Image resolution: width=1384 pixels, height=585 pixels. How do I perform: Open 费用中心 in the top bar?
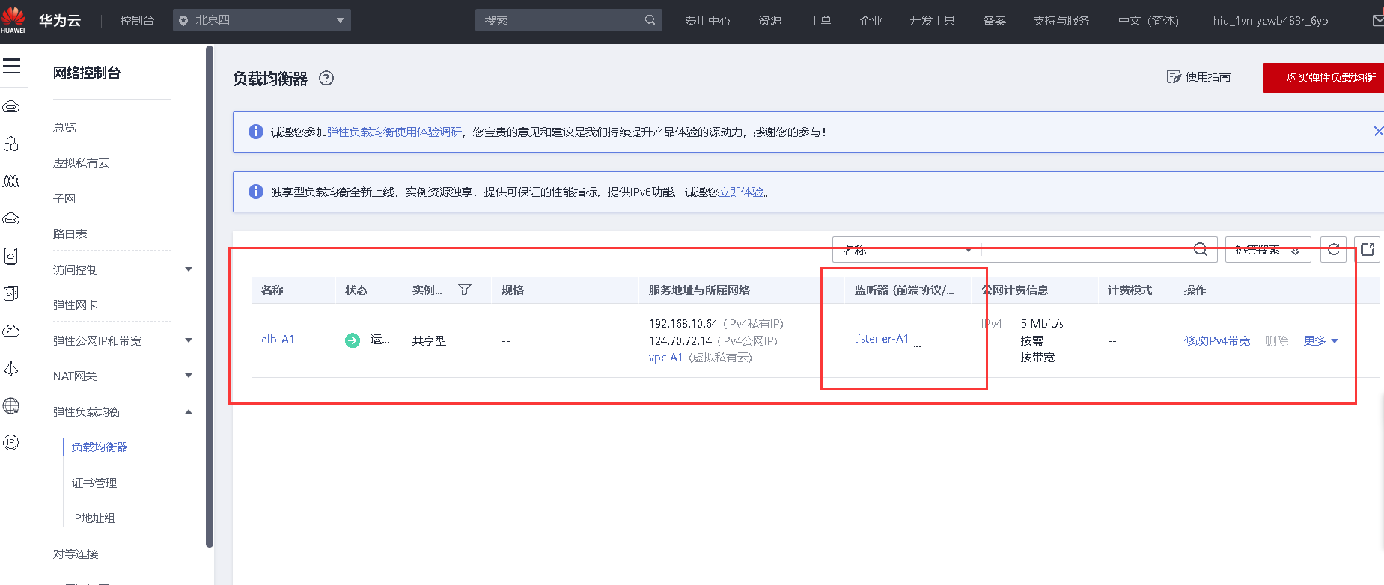[707, 21]
